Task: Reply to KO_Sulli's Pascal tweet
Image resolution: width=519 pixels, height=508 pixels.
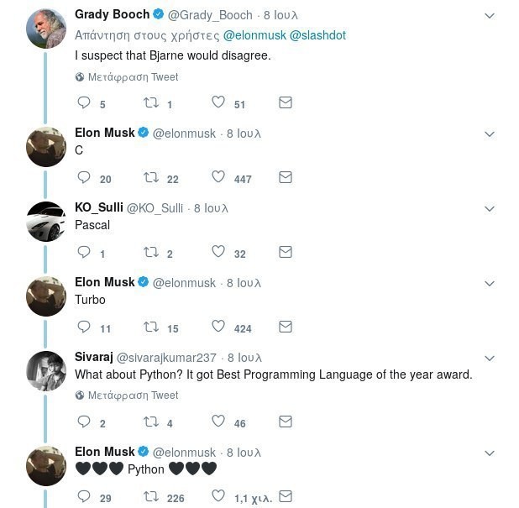Action: [84, 253]
